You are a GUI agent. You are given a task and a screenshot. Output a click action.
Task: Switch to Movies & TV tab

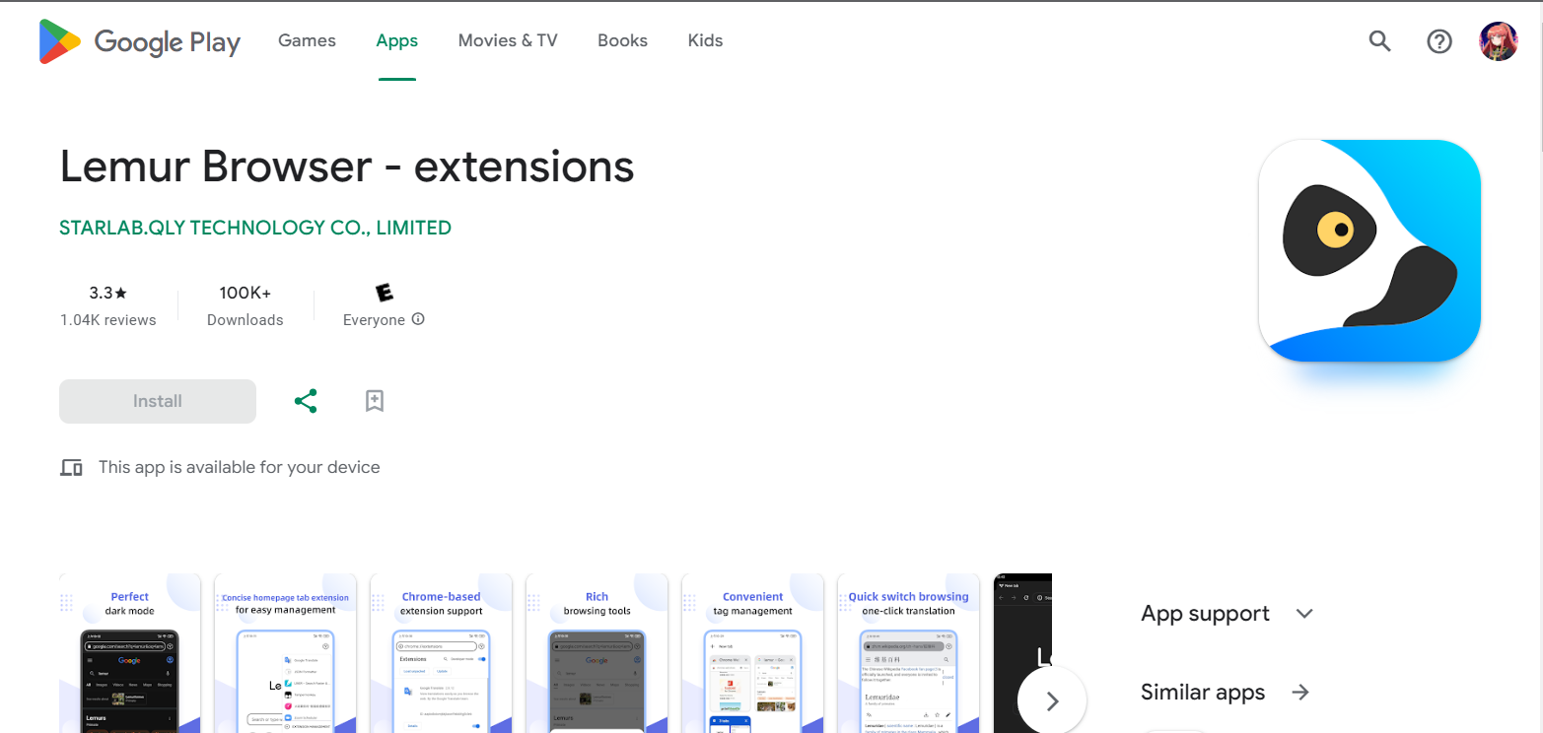pos(508,41)
